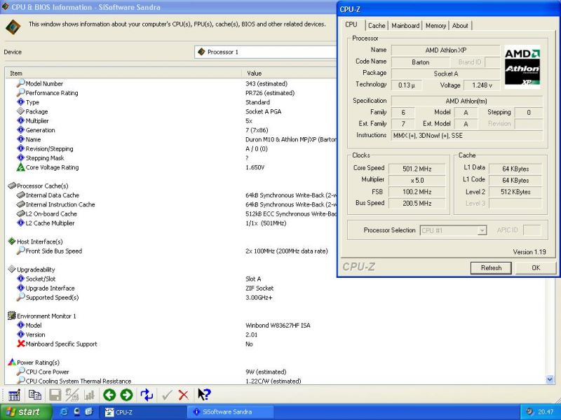Click the icon beside Environment Monitor 1
The width and height of the screenshot is (561, 420).
(12, 316)
